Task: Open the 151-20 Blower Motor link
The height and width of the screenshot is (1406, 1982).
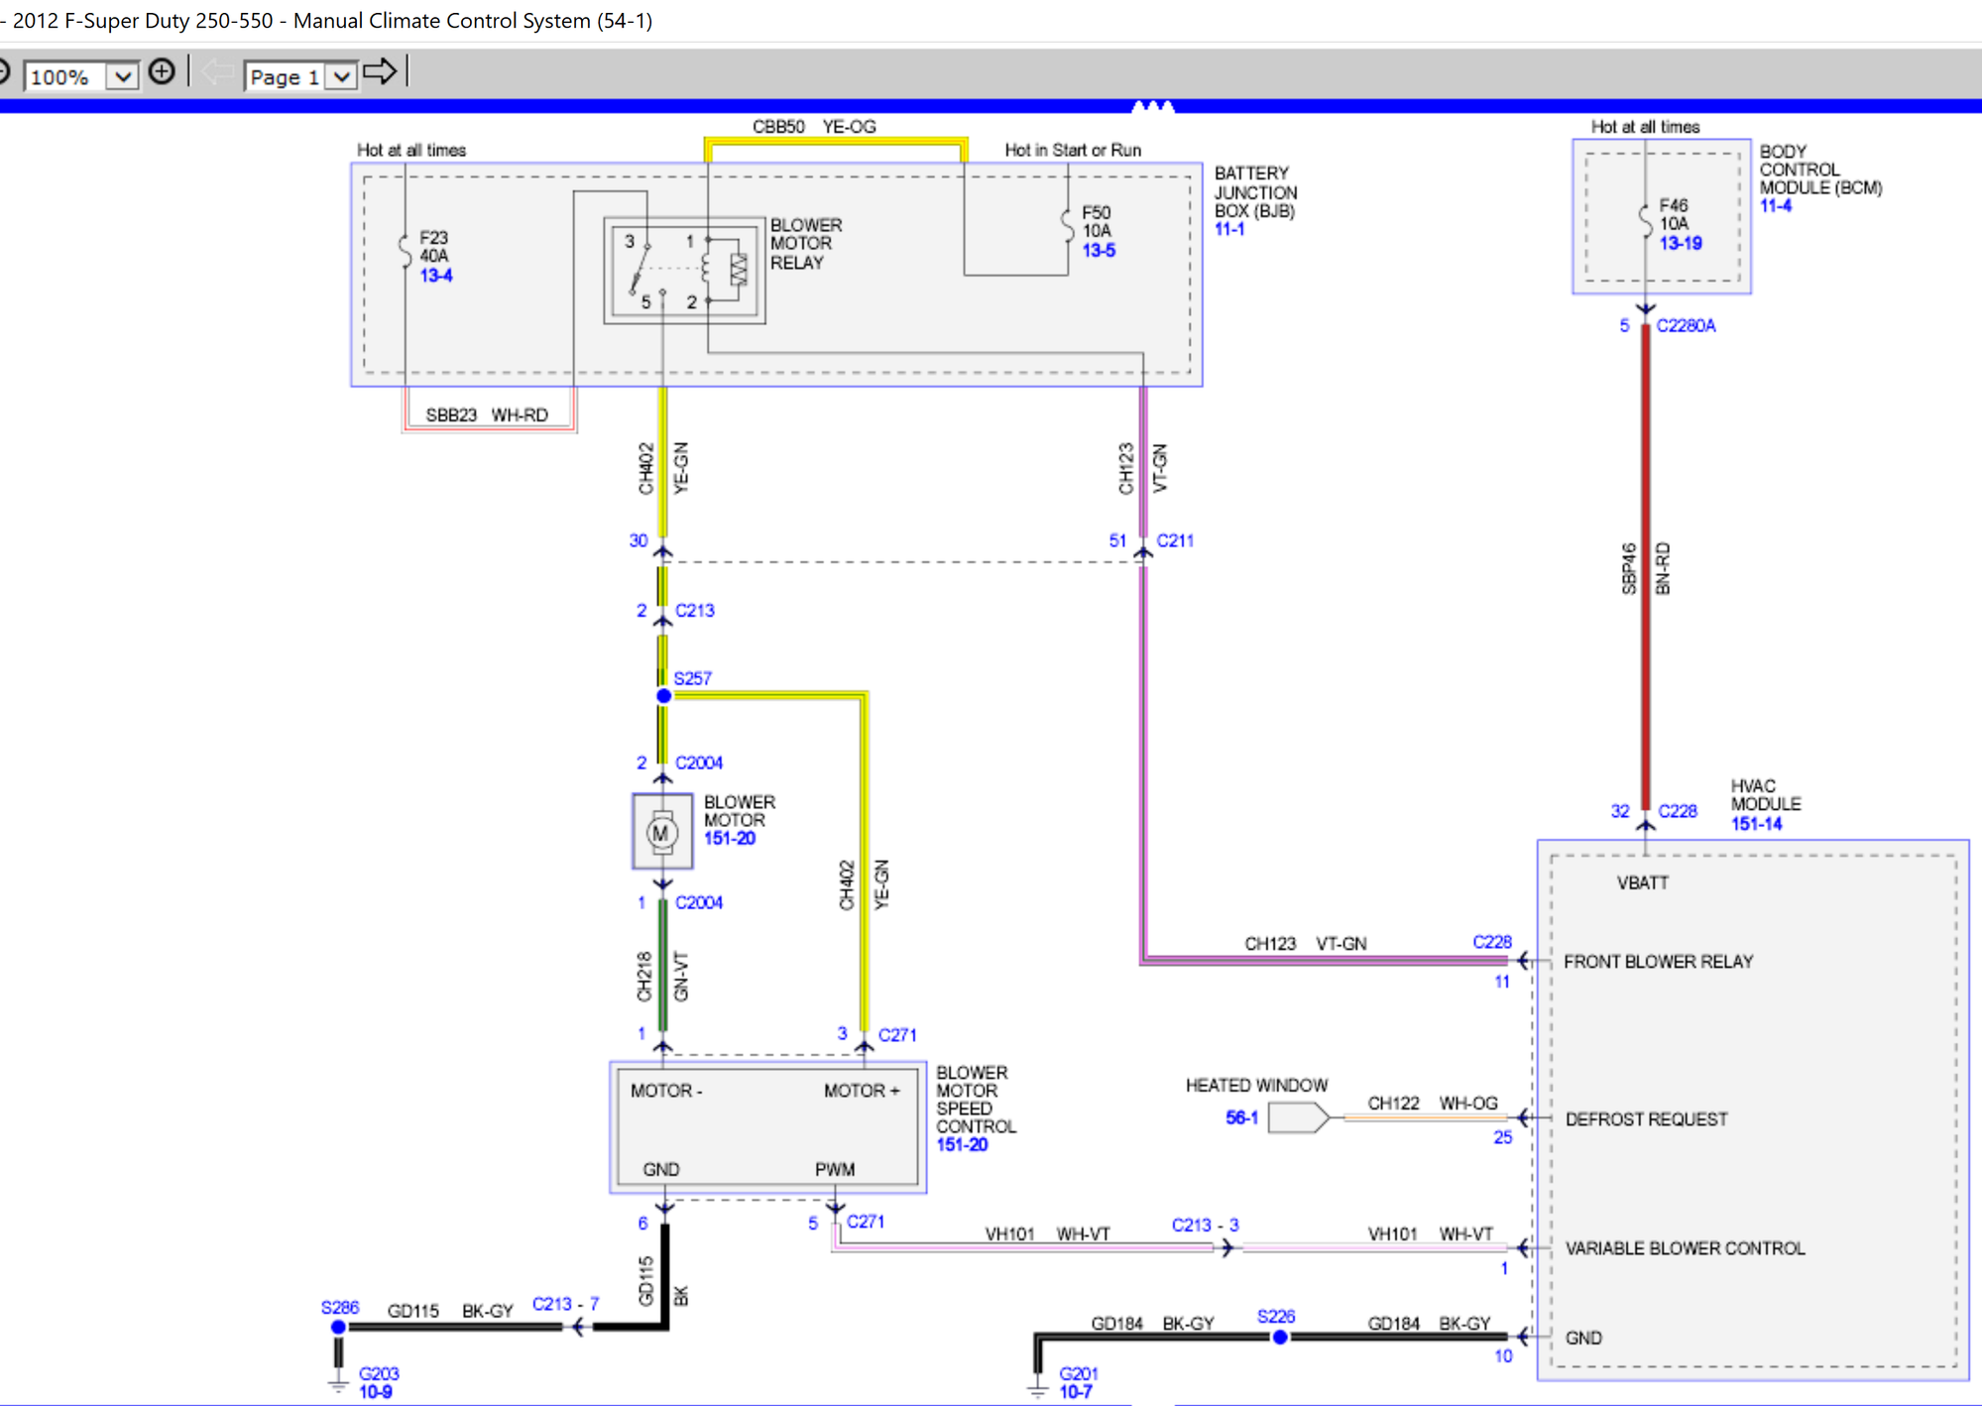Action: click(x=728, y=838)
